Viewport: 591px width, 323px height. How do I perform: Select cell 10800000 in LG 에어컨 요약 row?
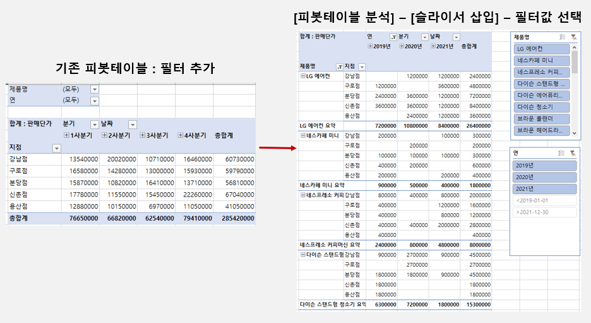click(x=413, y=126)
